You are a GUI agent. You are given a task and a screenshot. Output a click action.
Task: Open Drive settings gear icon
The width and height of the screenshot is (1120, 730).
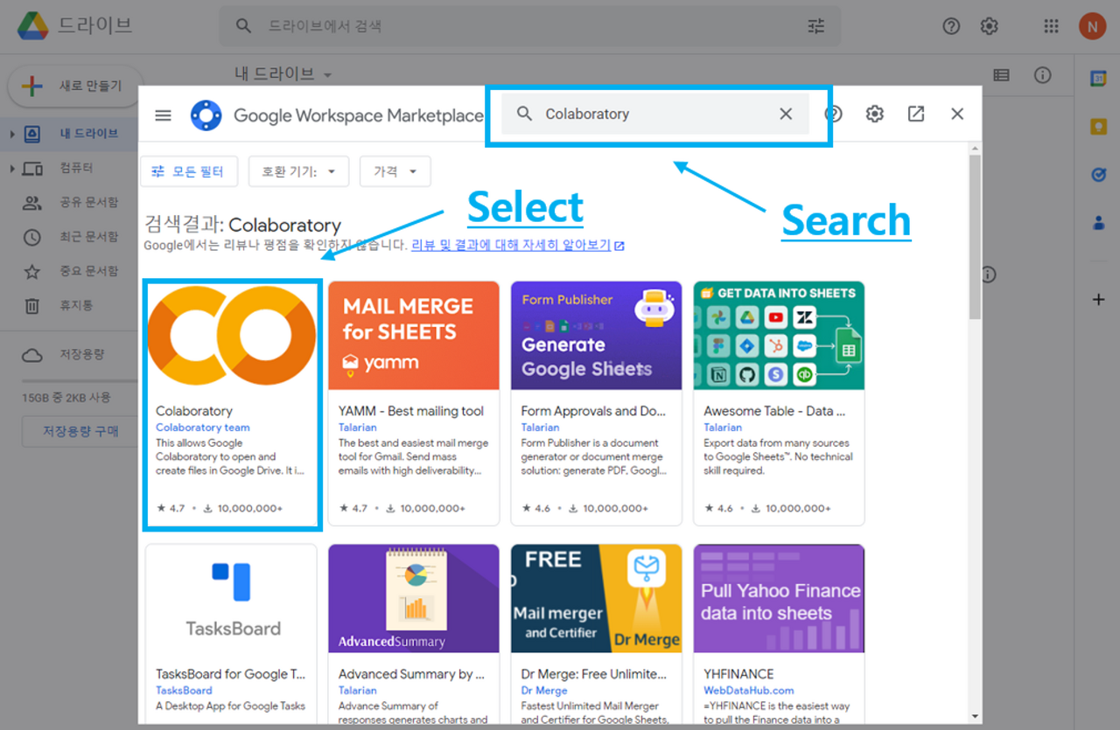tap(990, 26)
